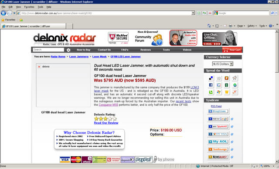The image size is (279, 169).
Task: Expand the Print options arrow
Action: (235, 26)
